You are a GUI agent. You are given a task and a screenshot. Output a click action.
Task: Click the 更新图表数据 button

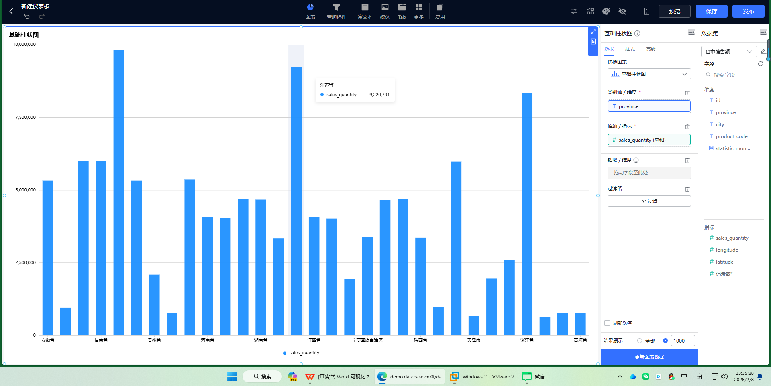(x=649, y=357)
